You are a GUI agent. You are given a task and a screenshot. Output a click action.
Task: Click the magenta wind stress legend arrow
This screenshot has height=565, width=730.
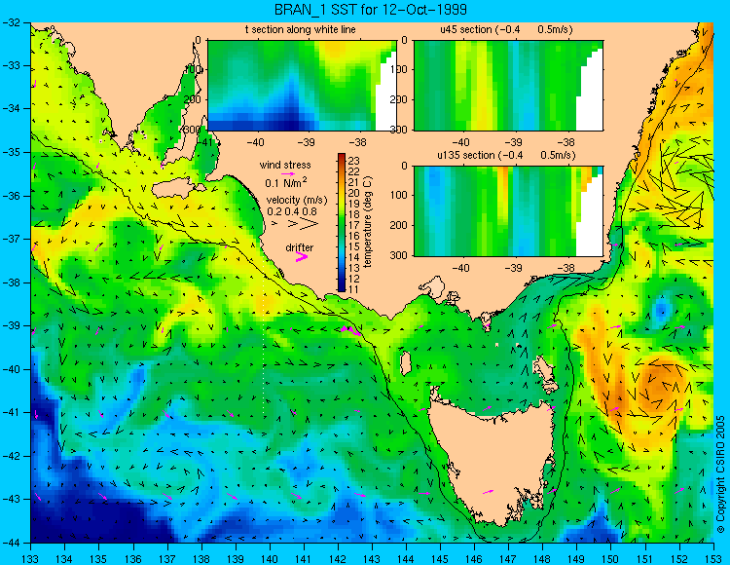[x=288, y=173]
